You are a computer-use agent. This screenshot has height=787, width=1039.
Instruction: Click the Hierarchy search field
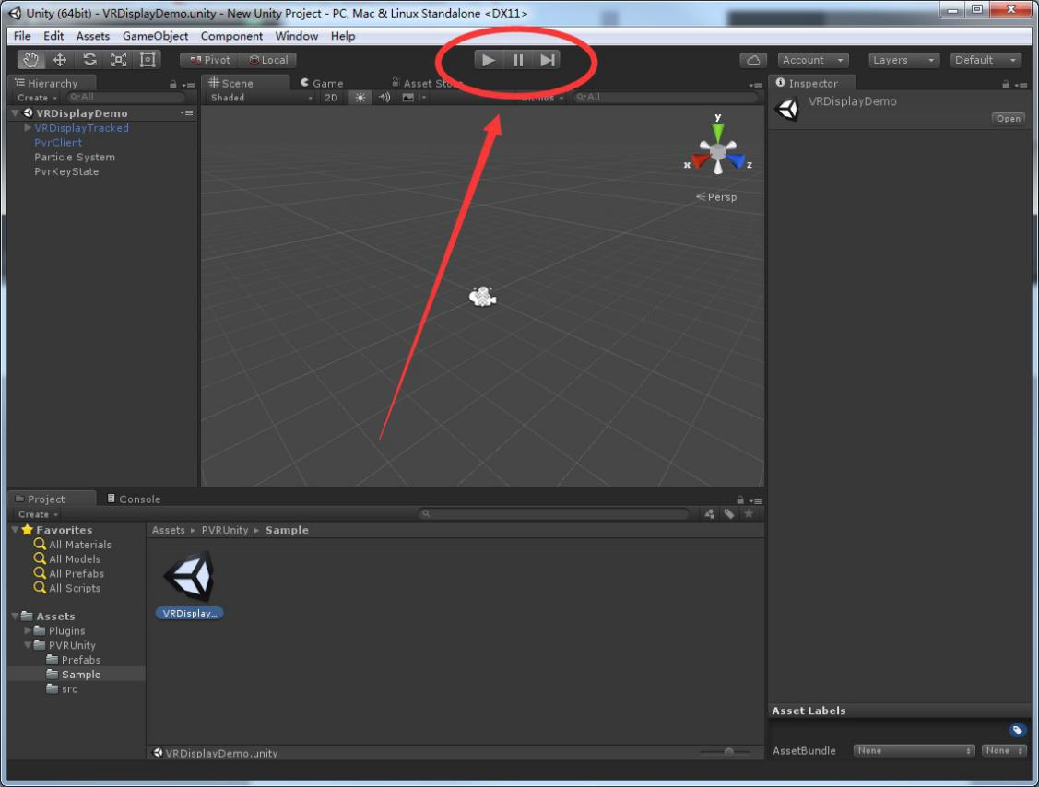(x=125, y=98)
